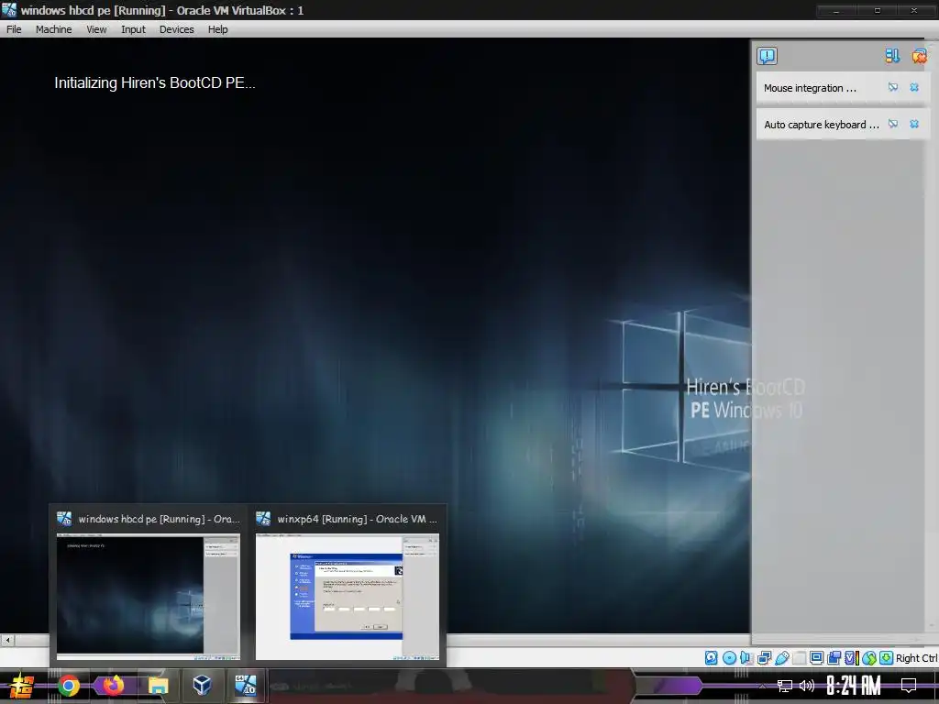Show hidden system tray icons

tap(762, 686)
